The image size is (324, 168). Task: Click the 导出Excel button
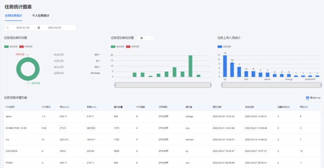313,98
